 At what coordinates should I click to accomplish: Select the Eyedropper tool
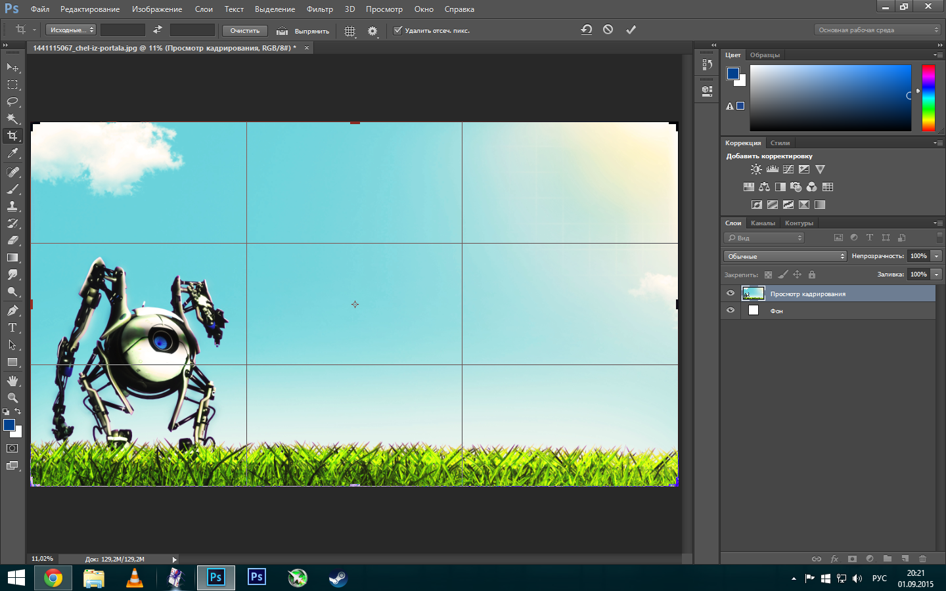12,154
